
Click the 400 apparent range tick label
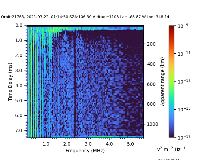click(151, 64)
